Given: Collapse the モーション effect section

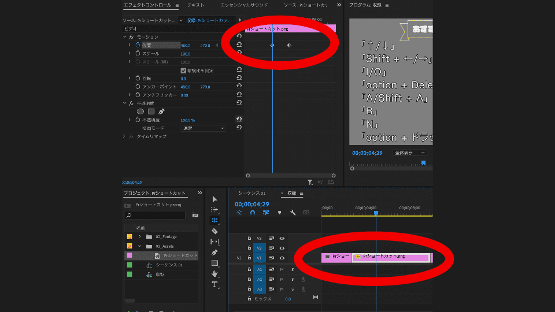Looking at the screenshot, I should point(125,37).
